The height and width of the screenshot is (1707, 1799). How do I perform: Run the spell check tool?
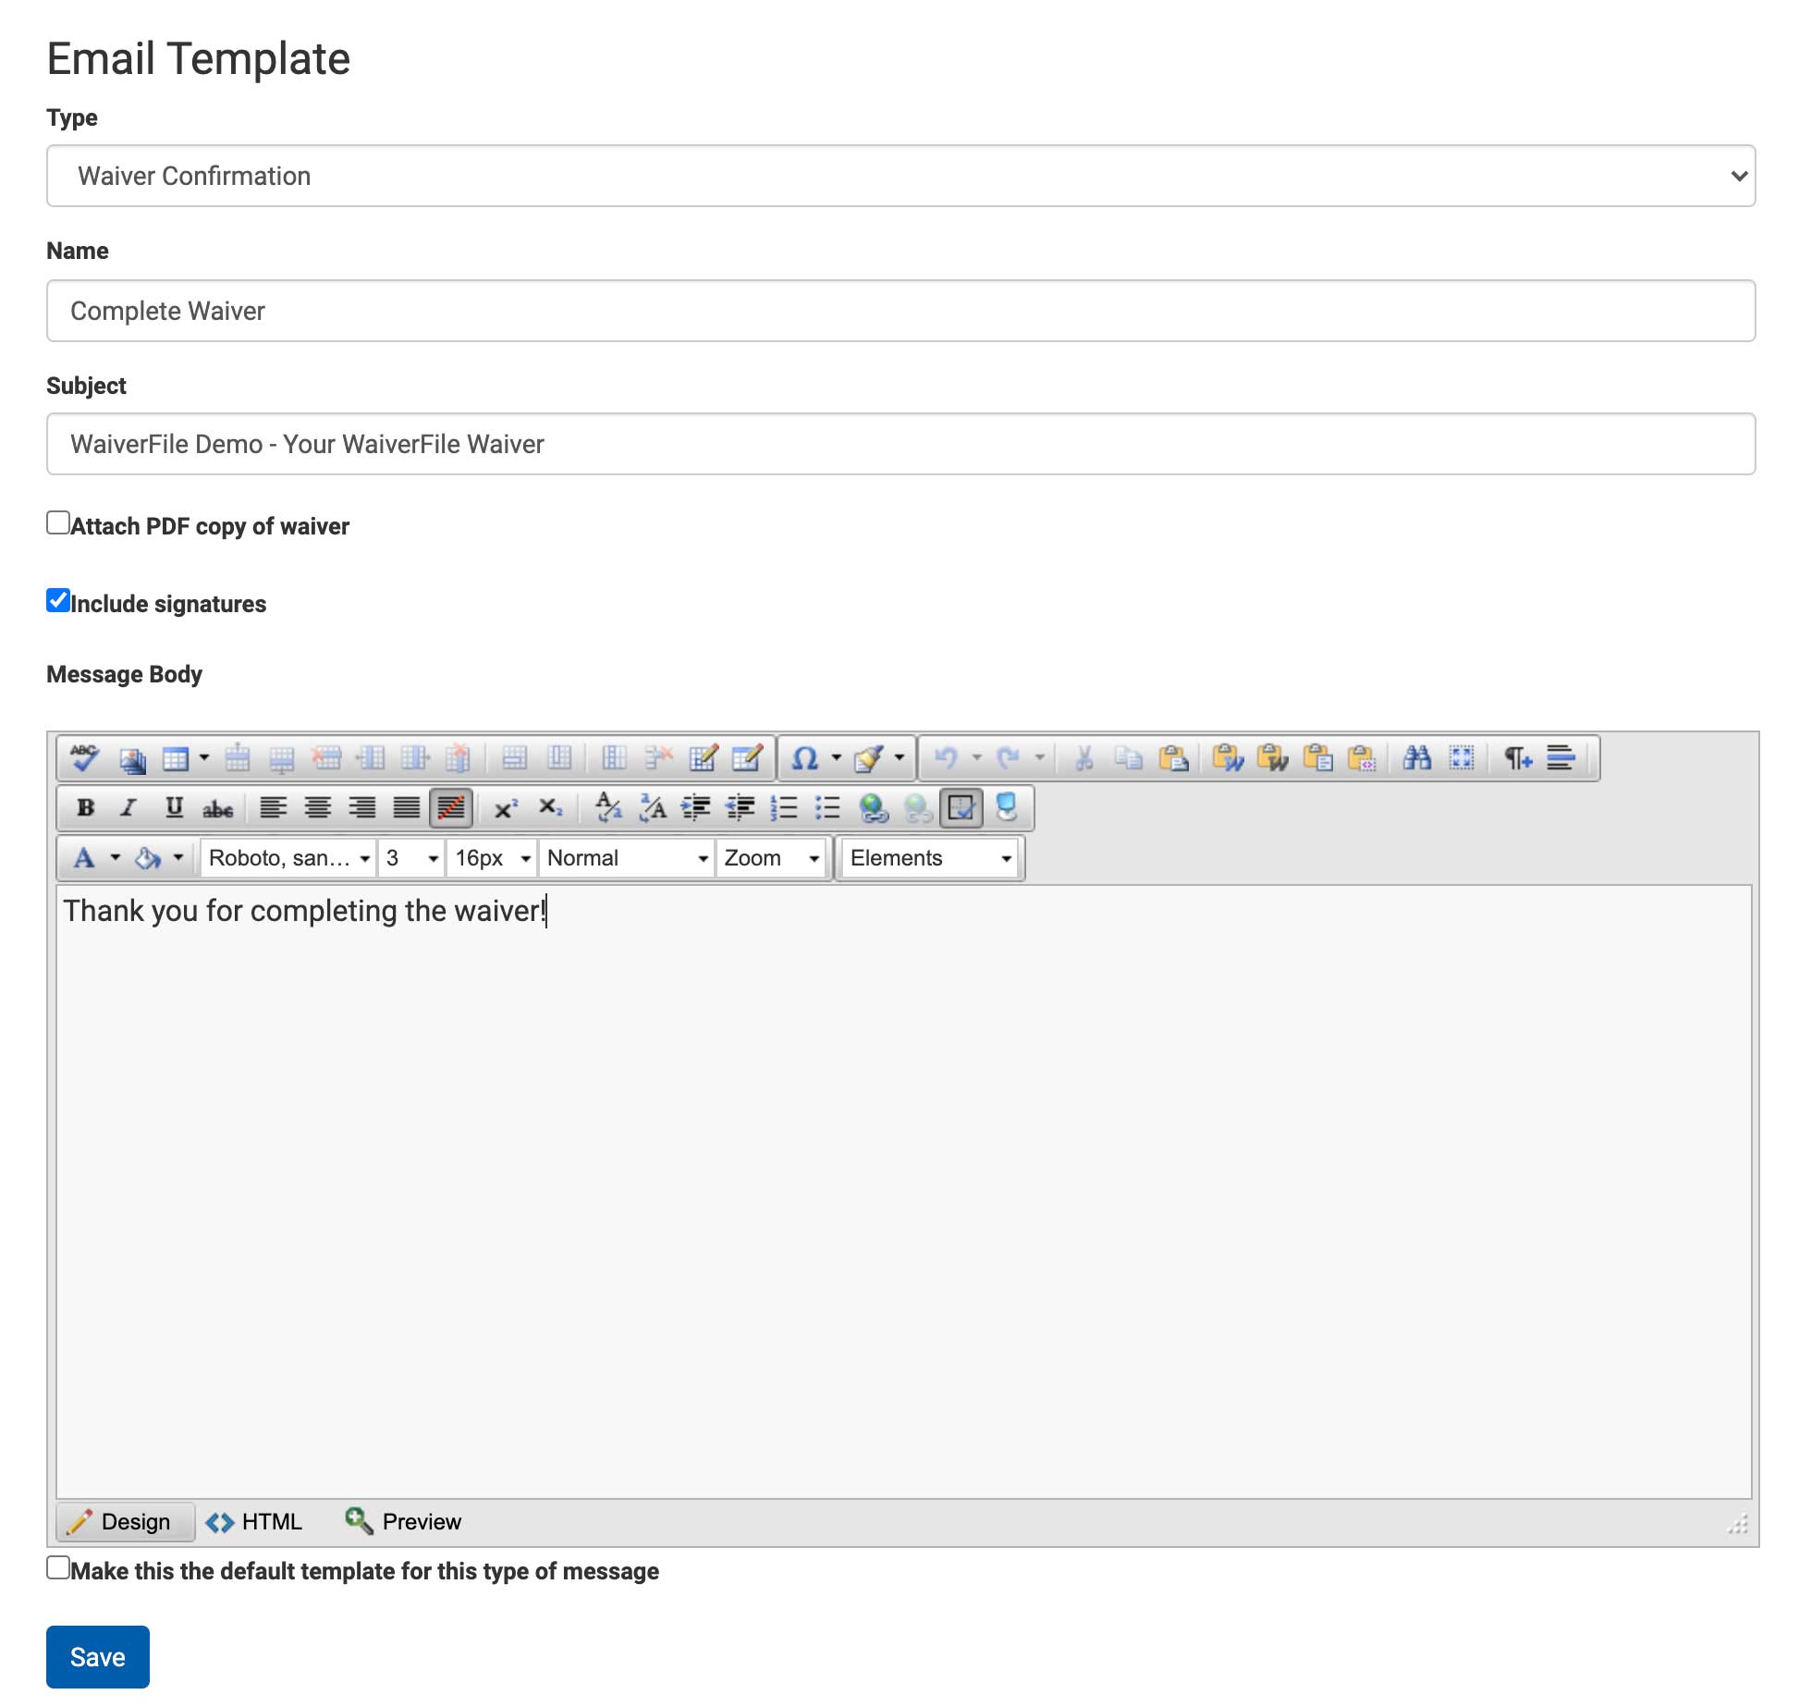coord(85,758)
